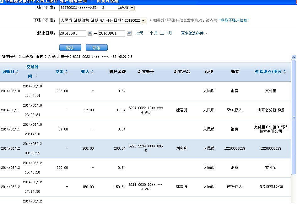Sort by 收入 column arrows
Image resolution: width=297 pixels, height=210 pixels.
tap(92, 72)
